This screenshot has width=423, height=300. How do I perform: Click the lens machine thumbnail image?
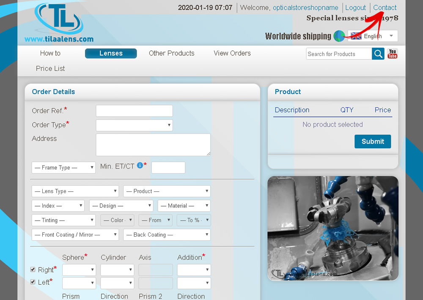pos(333,228)
